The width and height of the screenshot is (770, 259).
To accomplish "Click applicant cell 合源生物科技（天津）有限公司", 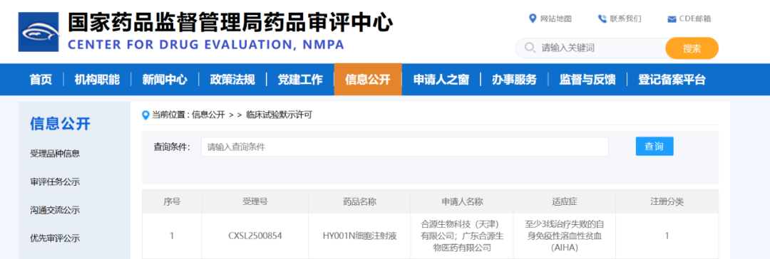I will 461,236.
